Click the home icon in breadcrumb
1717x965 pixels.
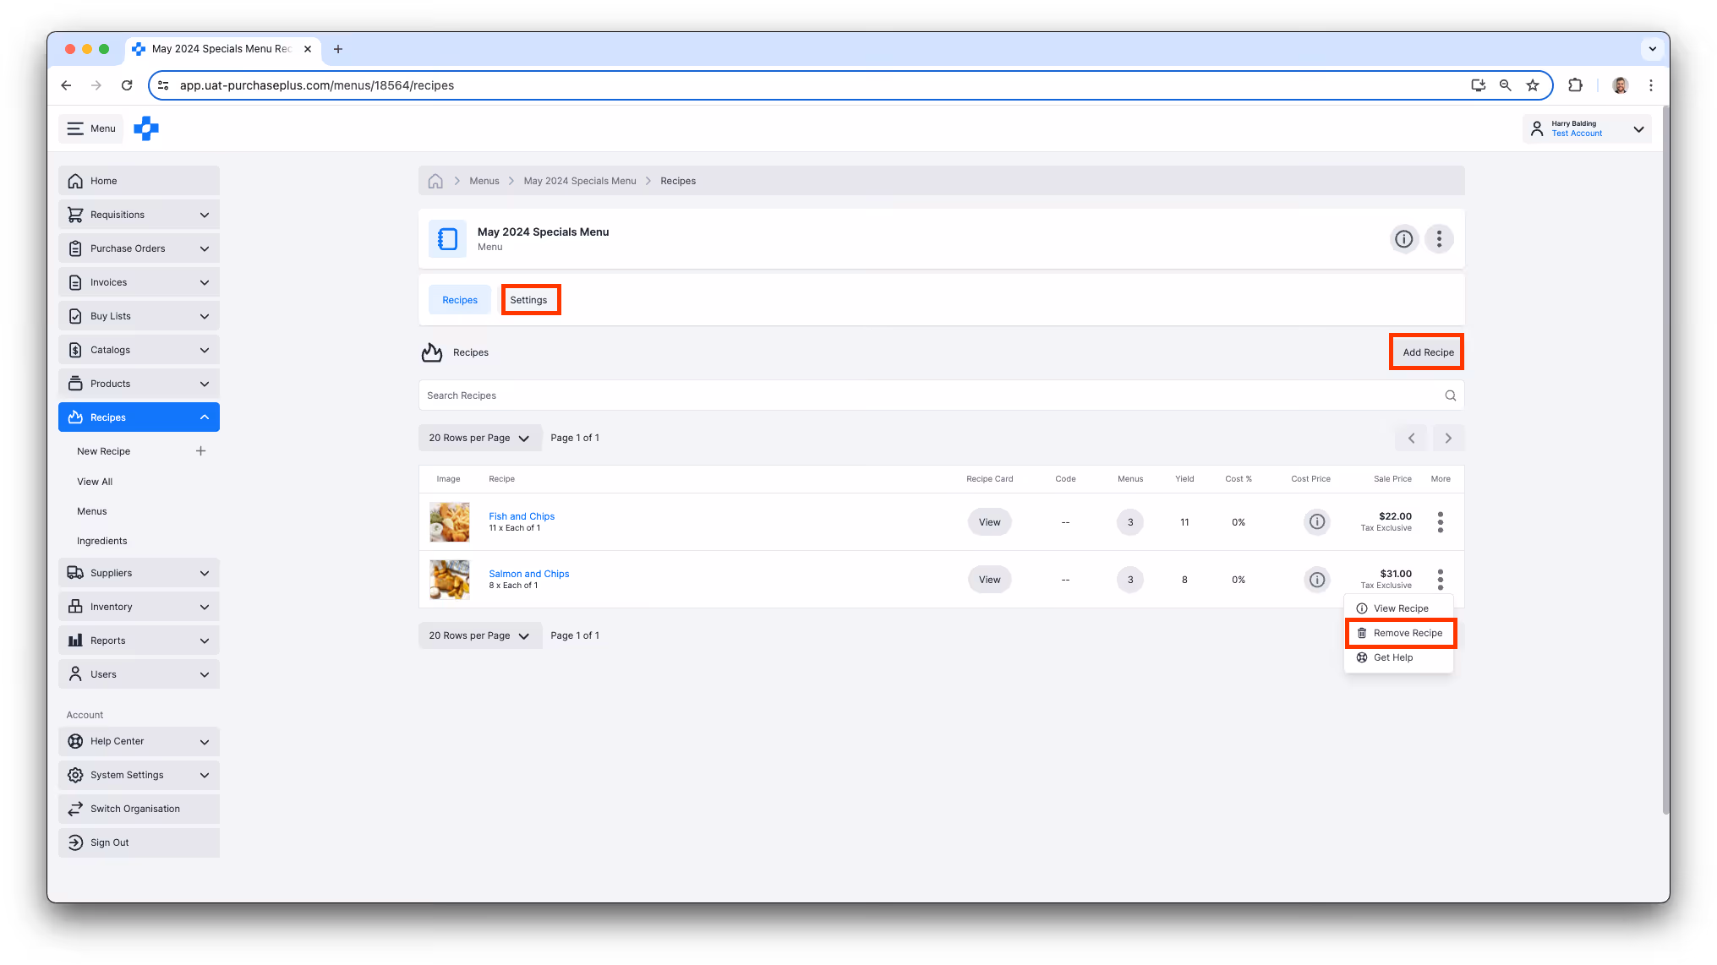coord(435,181)
